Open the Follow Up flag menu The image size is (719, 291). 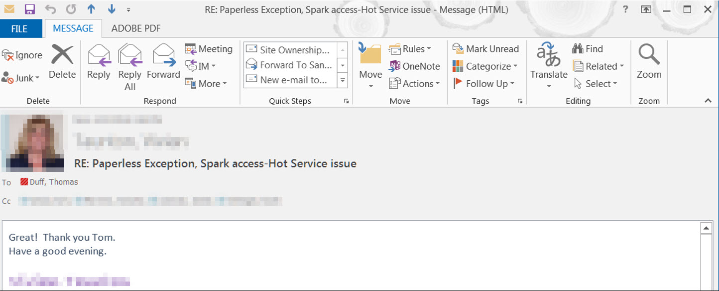(x=484, y=83)
